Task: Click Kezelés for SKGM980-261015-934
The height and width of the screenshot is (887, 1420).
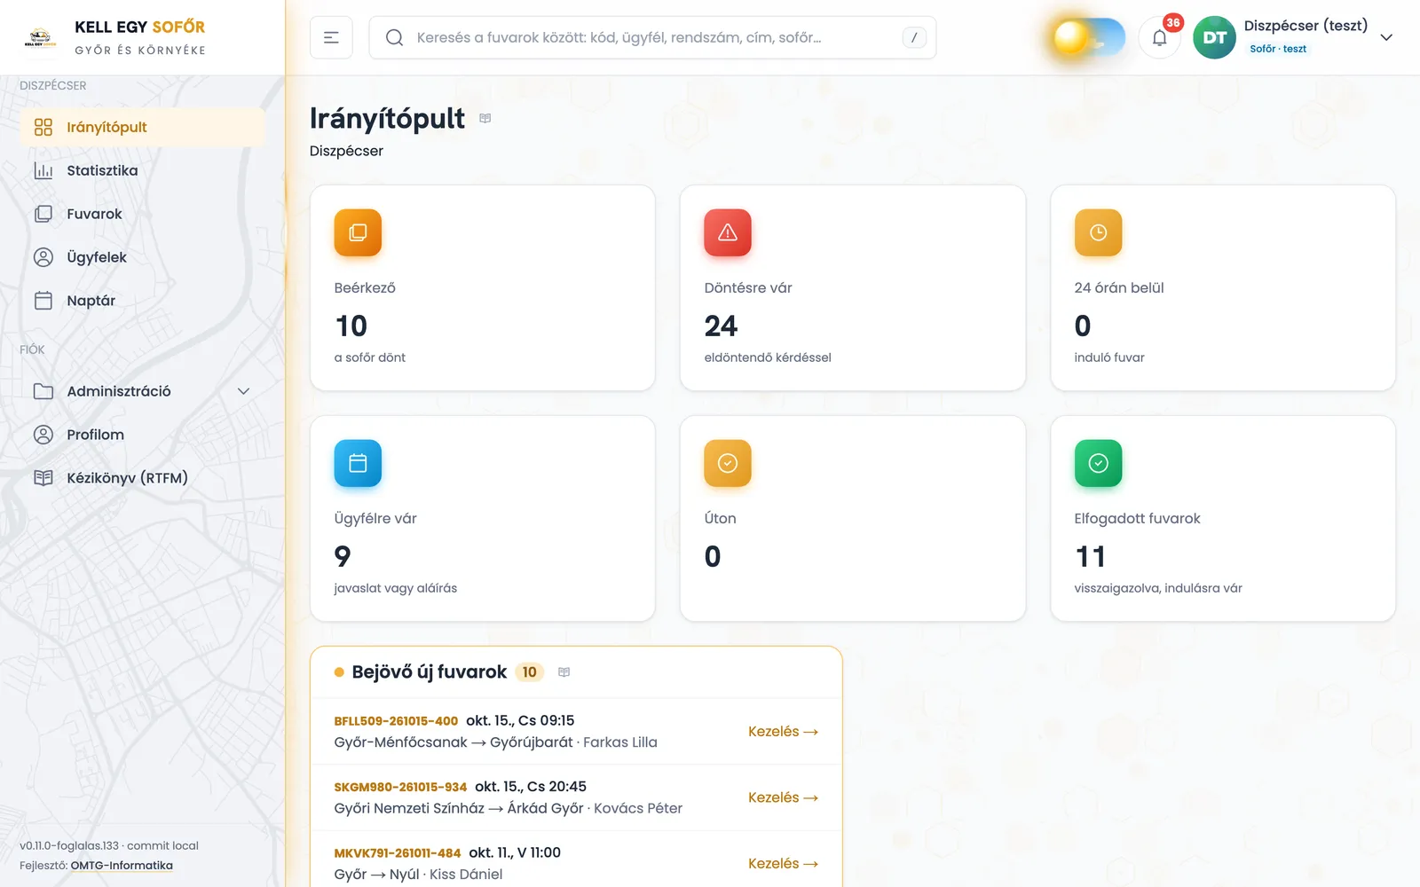Action: (x=783, y=797)
